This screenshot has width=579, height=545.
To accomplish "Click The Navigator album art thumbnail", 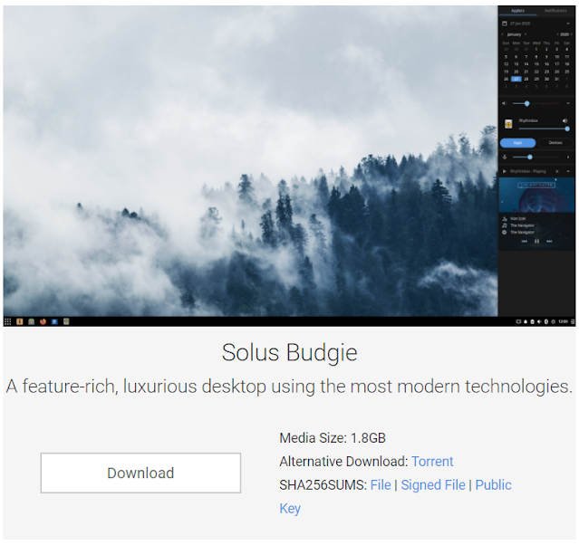I will tap(536, 196).
